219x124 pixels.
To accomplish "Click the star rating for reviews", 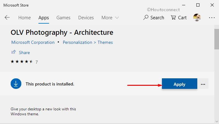I will [x=22, y=62].
